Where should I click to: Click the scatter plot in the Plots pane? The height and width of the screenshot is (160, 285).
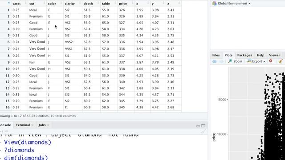256,113
